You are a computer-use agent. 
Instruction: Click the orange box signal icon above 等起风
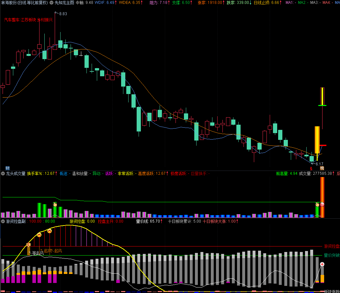point(28,245)
